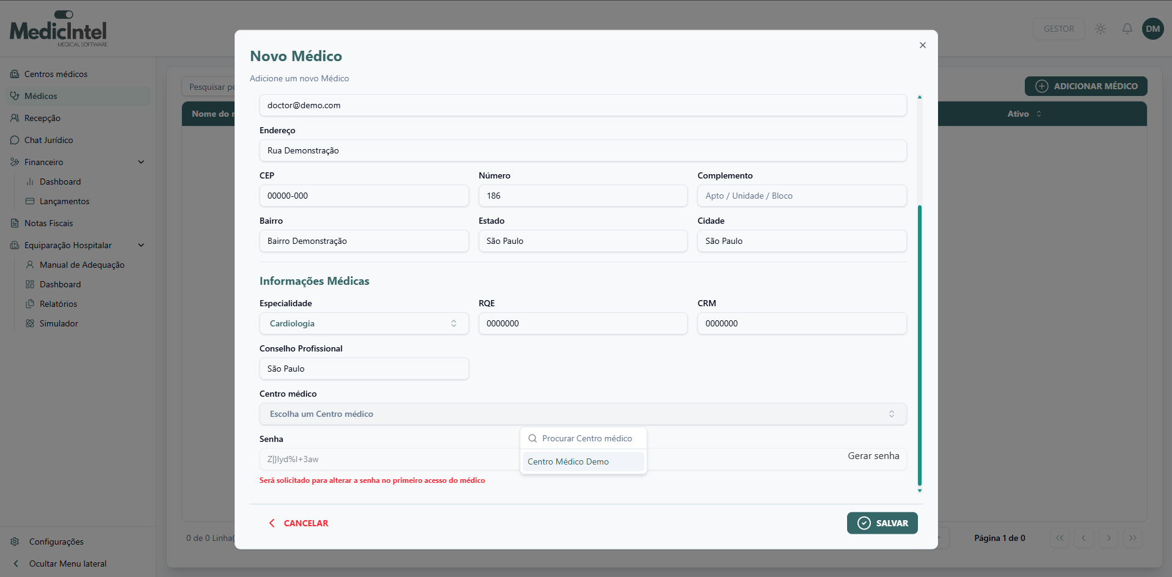Click the Relatórios sidebar icon

click(30, 304)
